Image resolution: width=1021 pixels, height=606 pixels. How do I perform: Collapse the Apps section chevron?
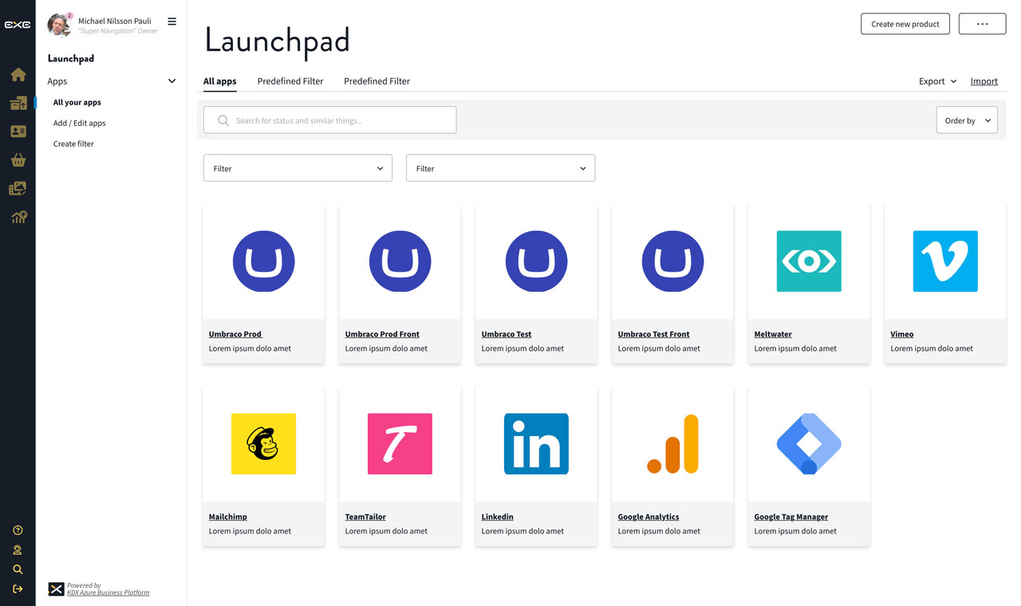(x=171, y=81)
